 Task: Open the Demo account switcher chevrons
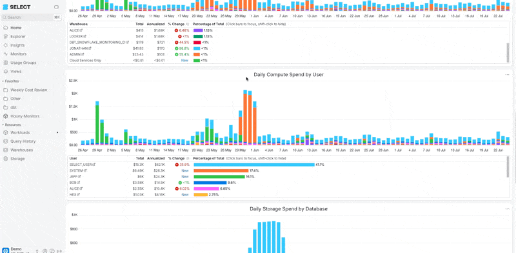(x=37, y=251)
